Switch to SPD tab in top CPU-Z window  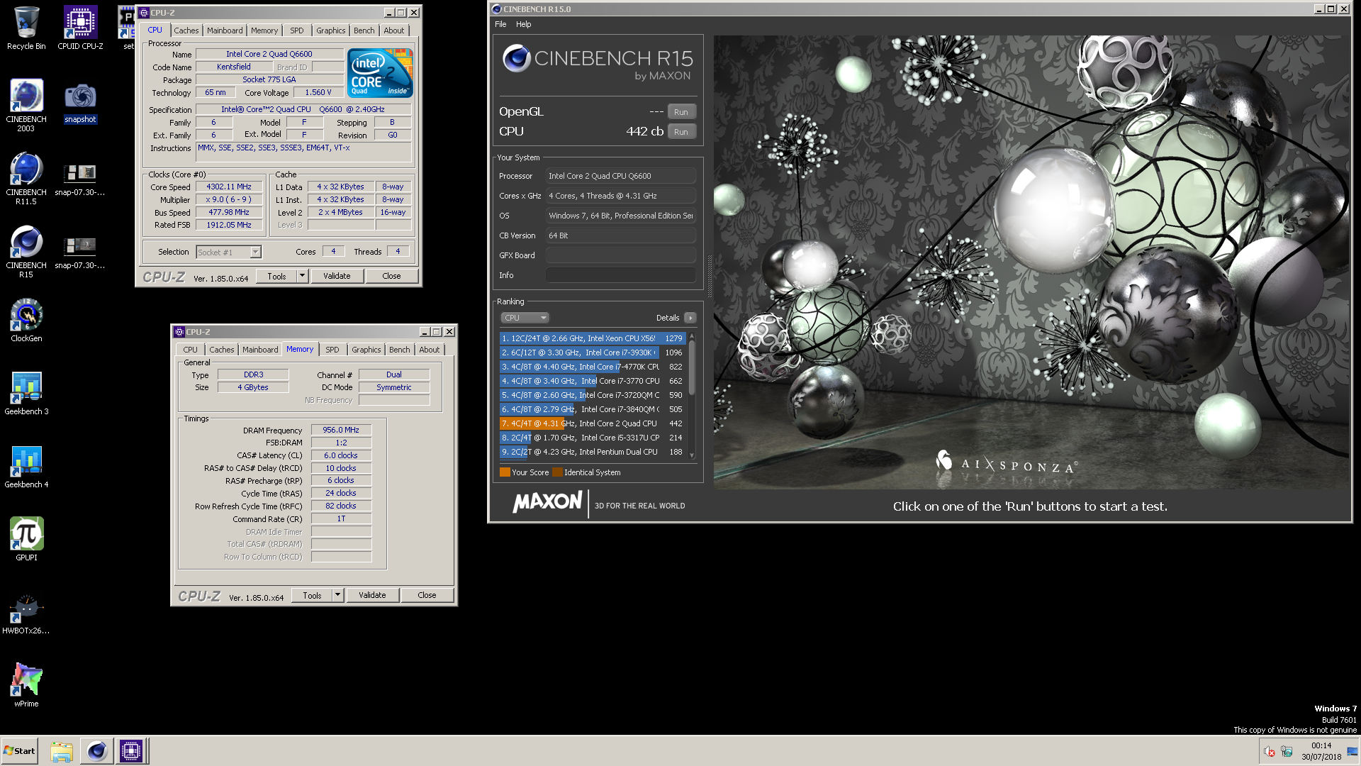[297, 30]
